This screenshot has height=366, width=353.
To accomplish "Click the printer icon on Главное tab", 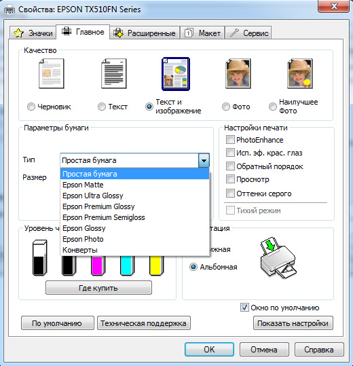I will [67, 31].
